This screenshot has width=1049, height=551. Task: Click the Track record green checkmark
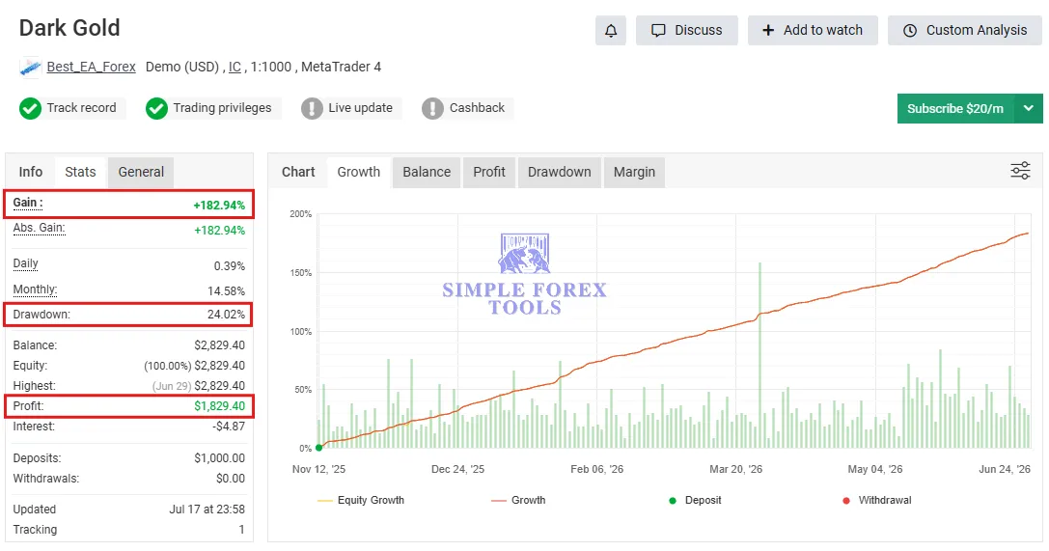tap(30, 108)
